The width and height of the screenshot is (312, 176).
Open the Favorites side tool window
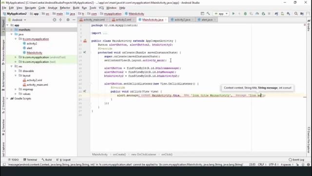click(x=3, y=127)
